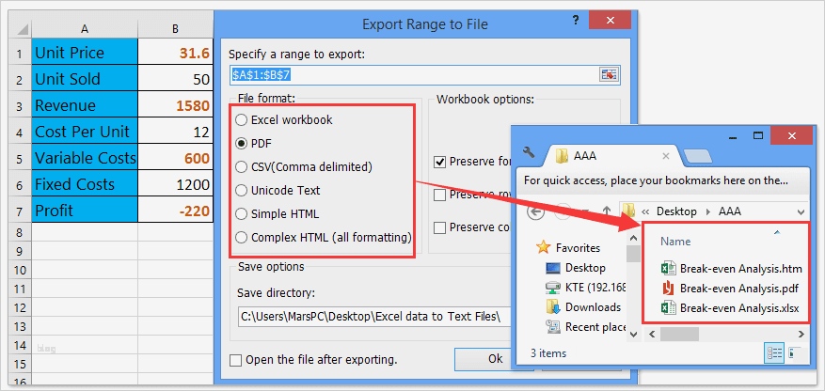The width and height of the screenshot is (825, 391).
Task: Go up one folder level
Action: click(x=607, y=211)
